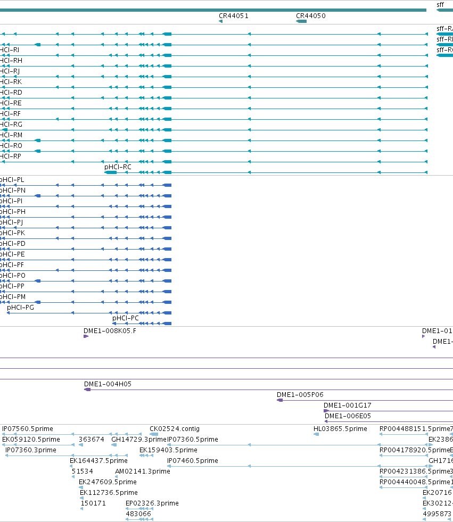453x522 pixels.
Task: Select the 51534 feature label
Action: point(83,471)
